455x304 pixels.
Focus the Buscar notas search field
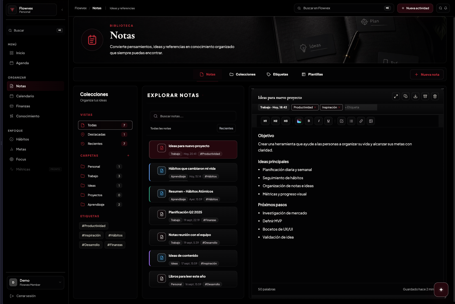pos(193,116)
